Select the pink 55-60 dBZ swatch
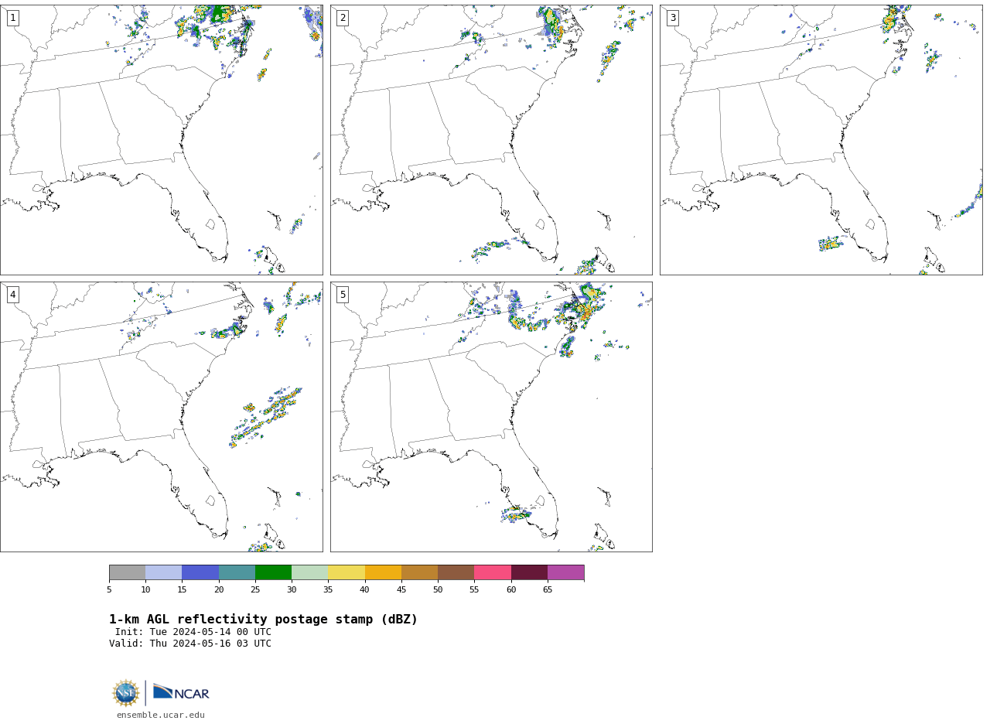The image size is (990, 724). coord(493,572)
